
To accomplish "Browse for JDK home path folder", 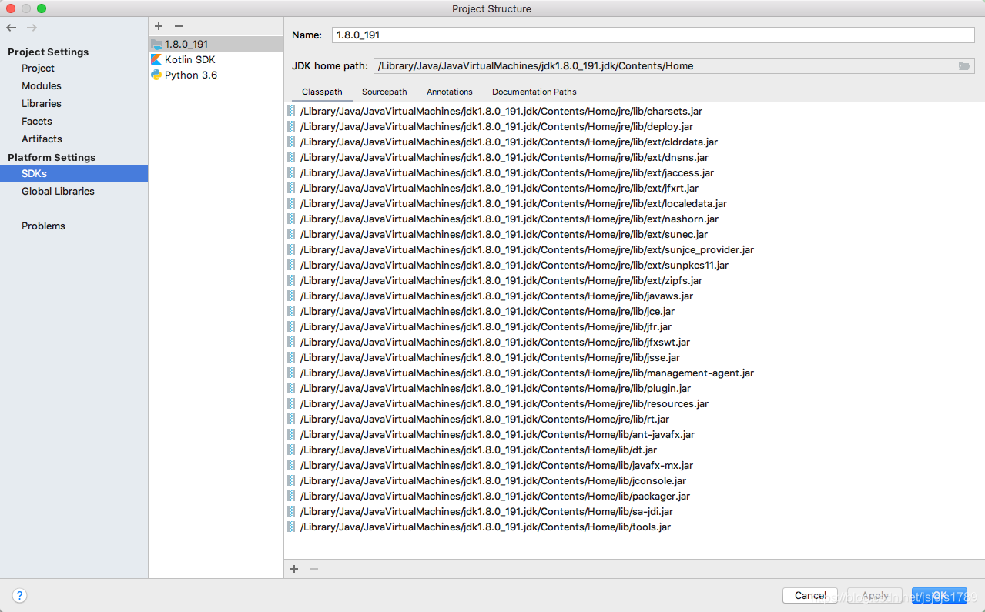I will coord(964,66).
